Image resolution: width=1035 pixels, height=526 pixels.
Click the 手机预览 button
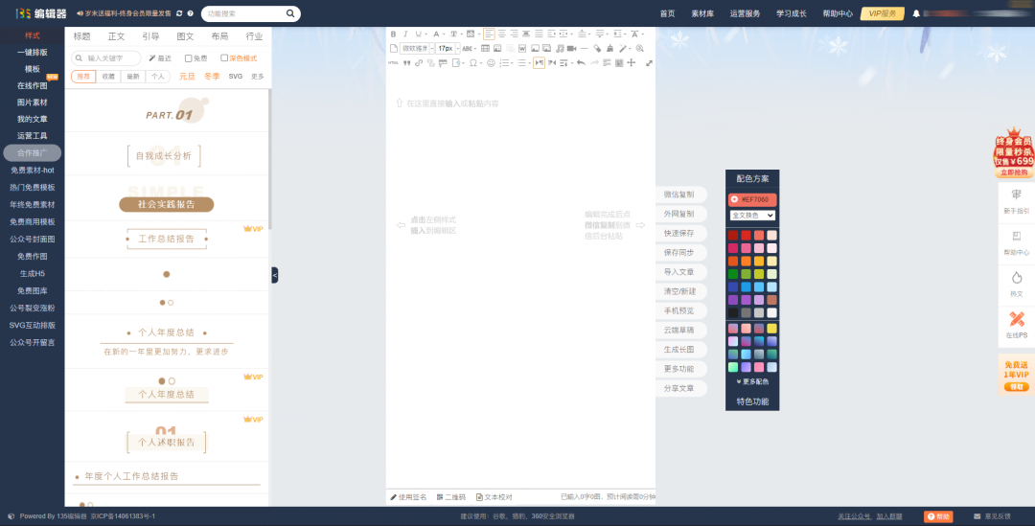[x=679, y=310]
